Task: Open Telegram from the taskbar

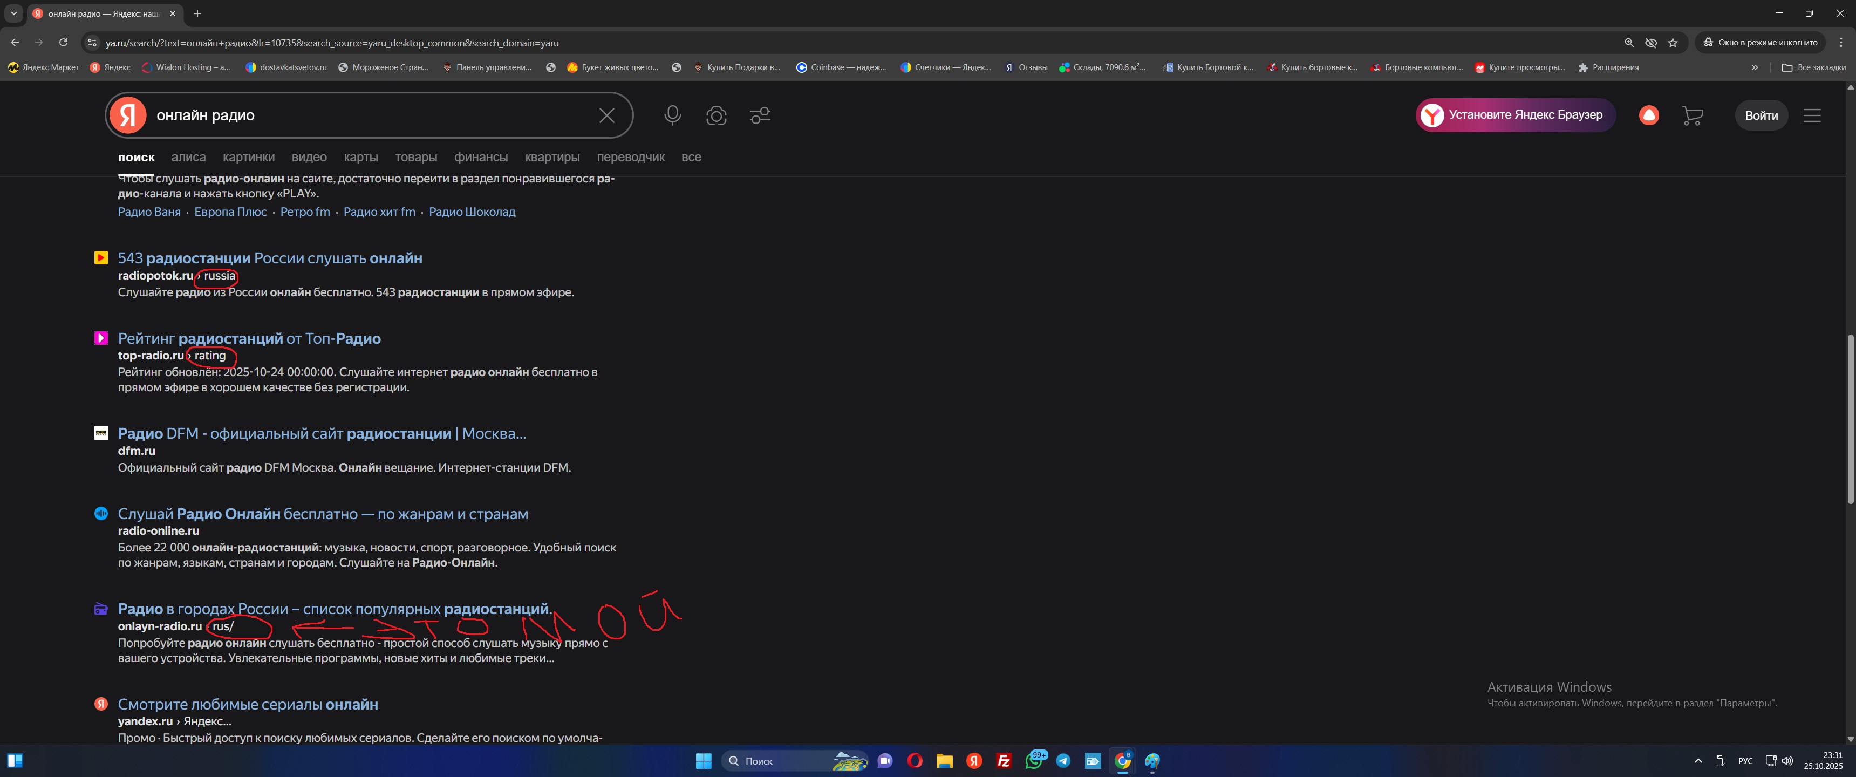Action: pyautogui.click(x=1063, y=760)
